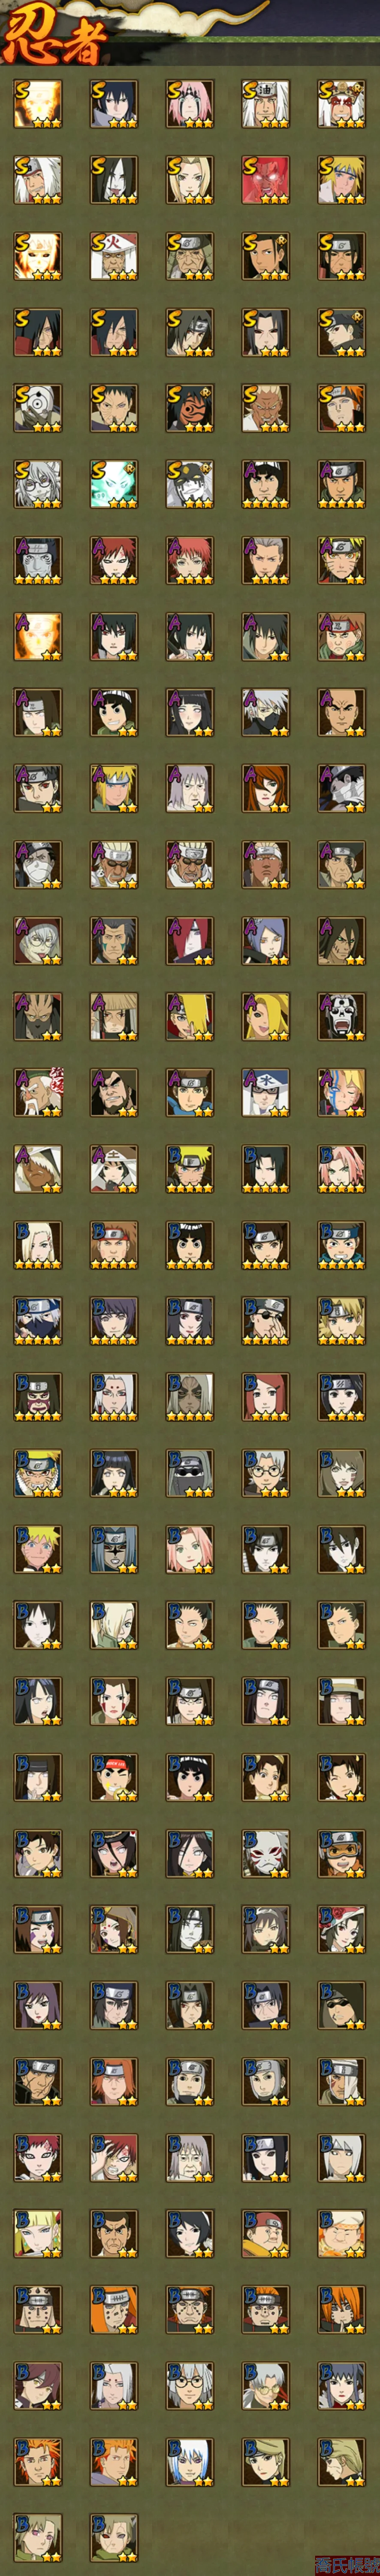
Task: Choose red-skinned Eight Gates Might Guy
Action: (265, 180)
